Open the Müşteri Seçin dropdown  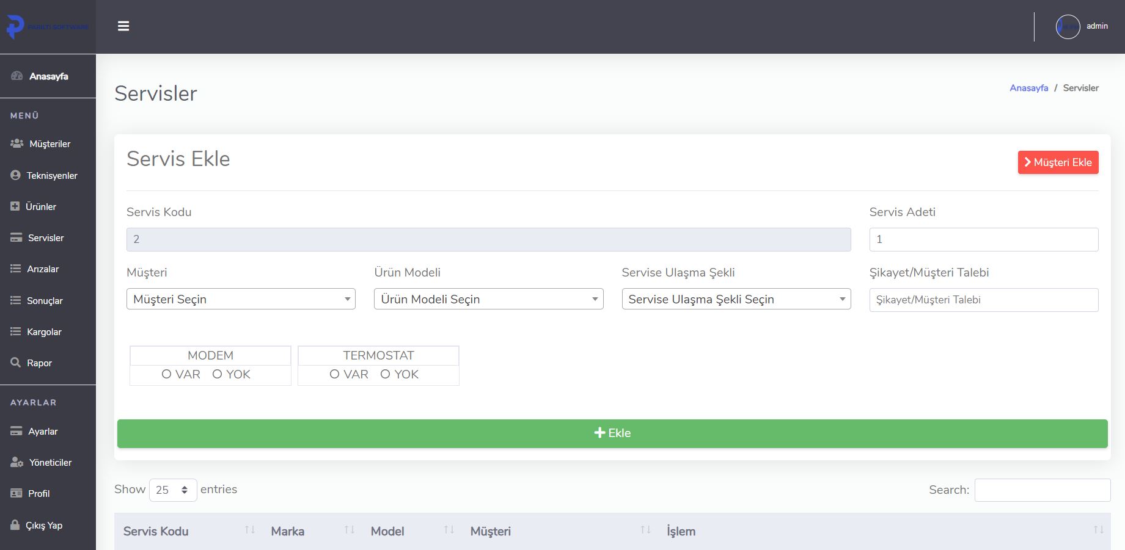click(x=241, y=299)
